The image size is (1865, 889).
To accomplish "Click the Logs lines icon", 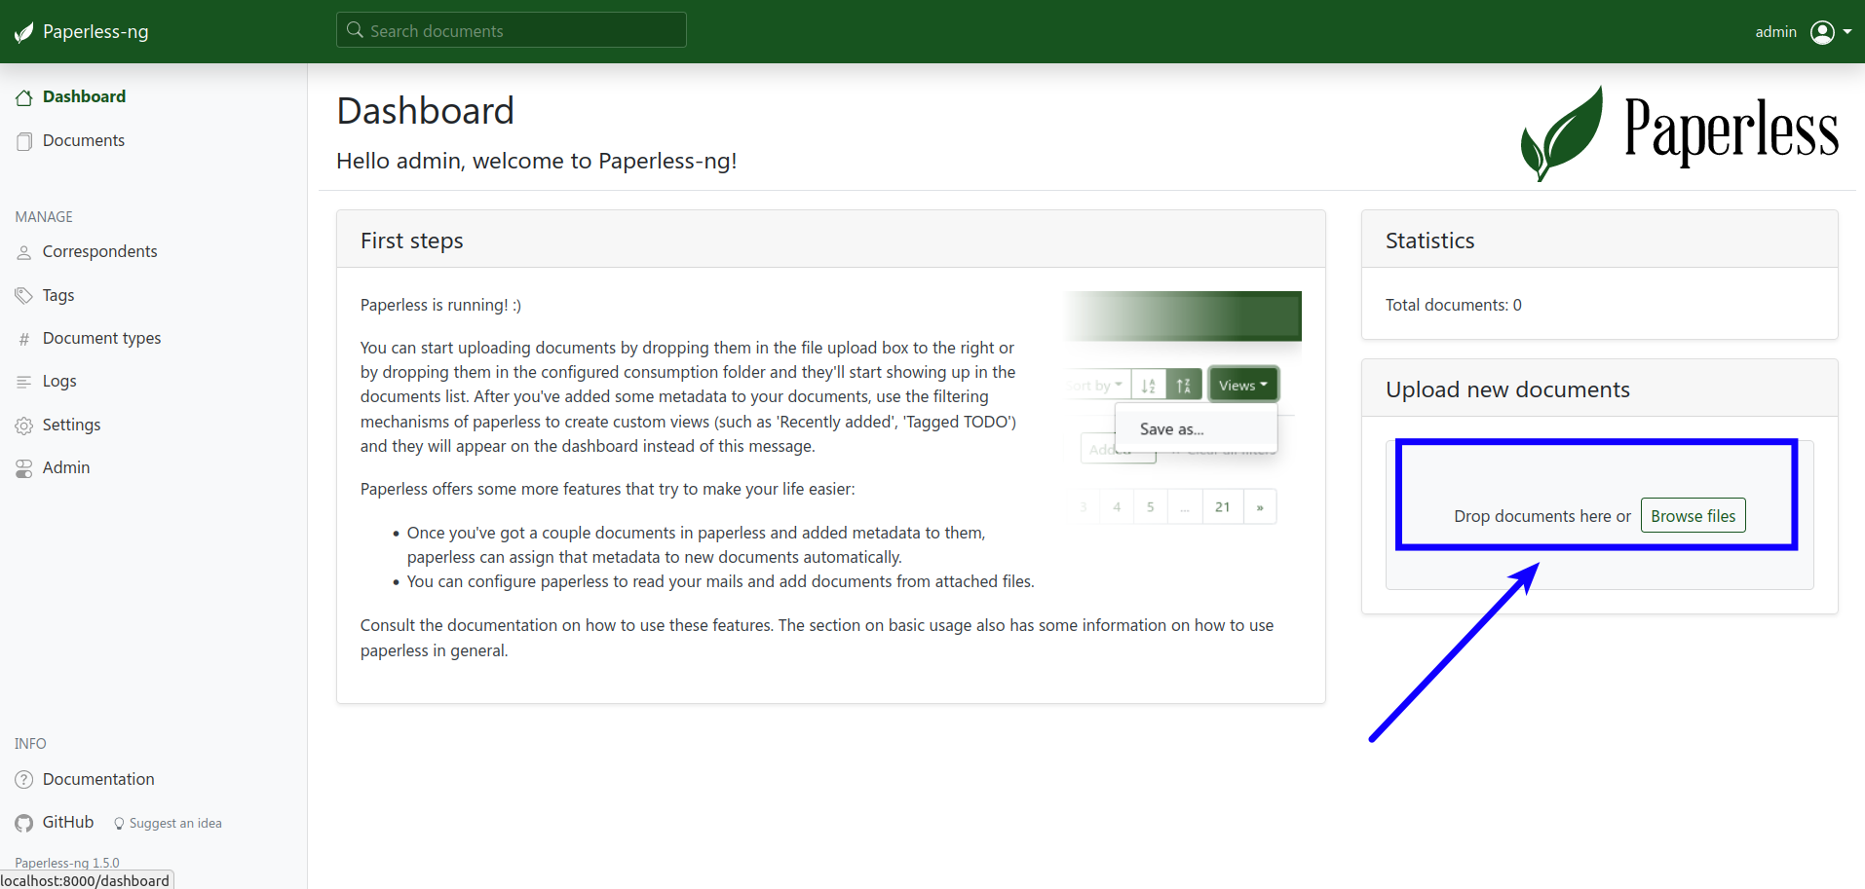I will pos(24,382).
